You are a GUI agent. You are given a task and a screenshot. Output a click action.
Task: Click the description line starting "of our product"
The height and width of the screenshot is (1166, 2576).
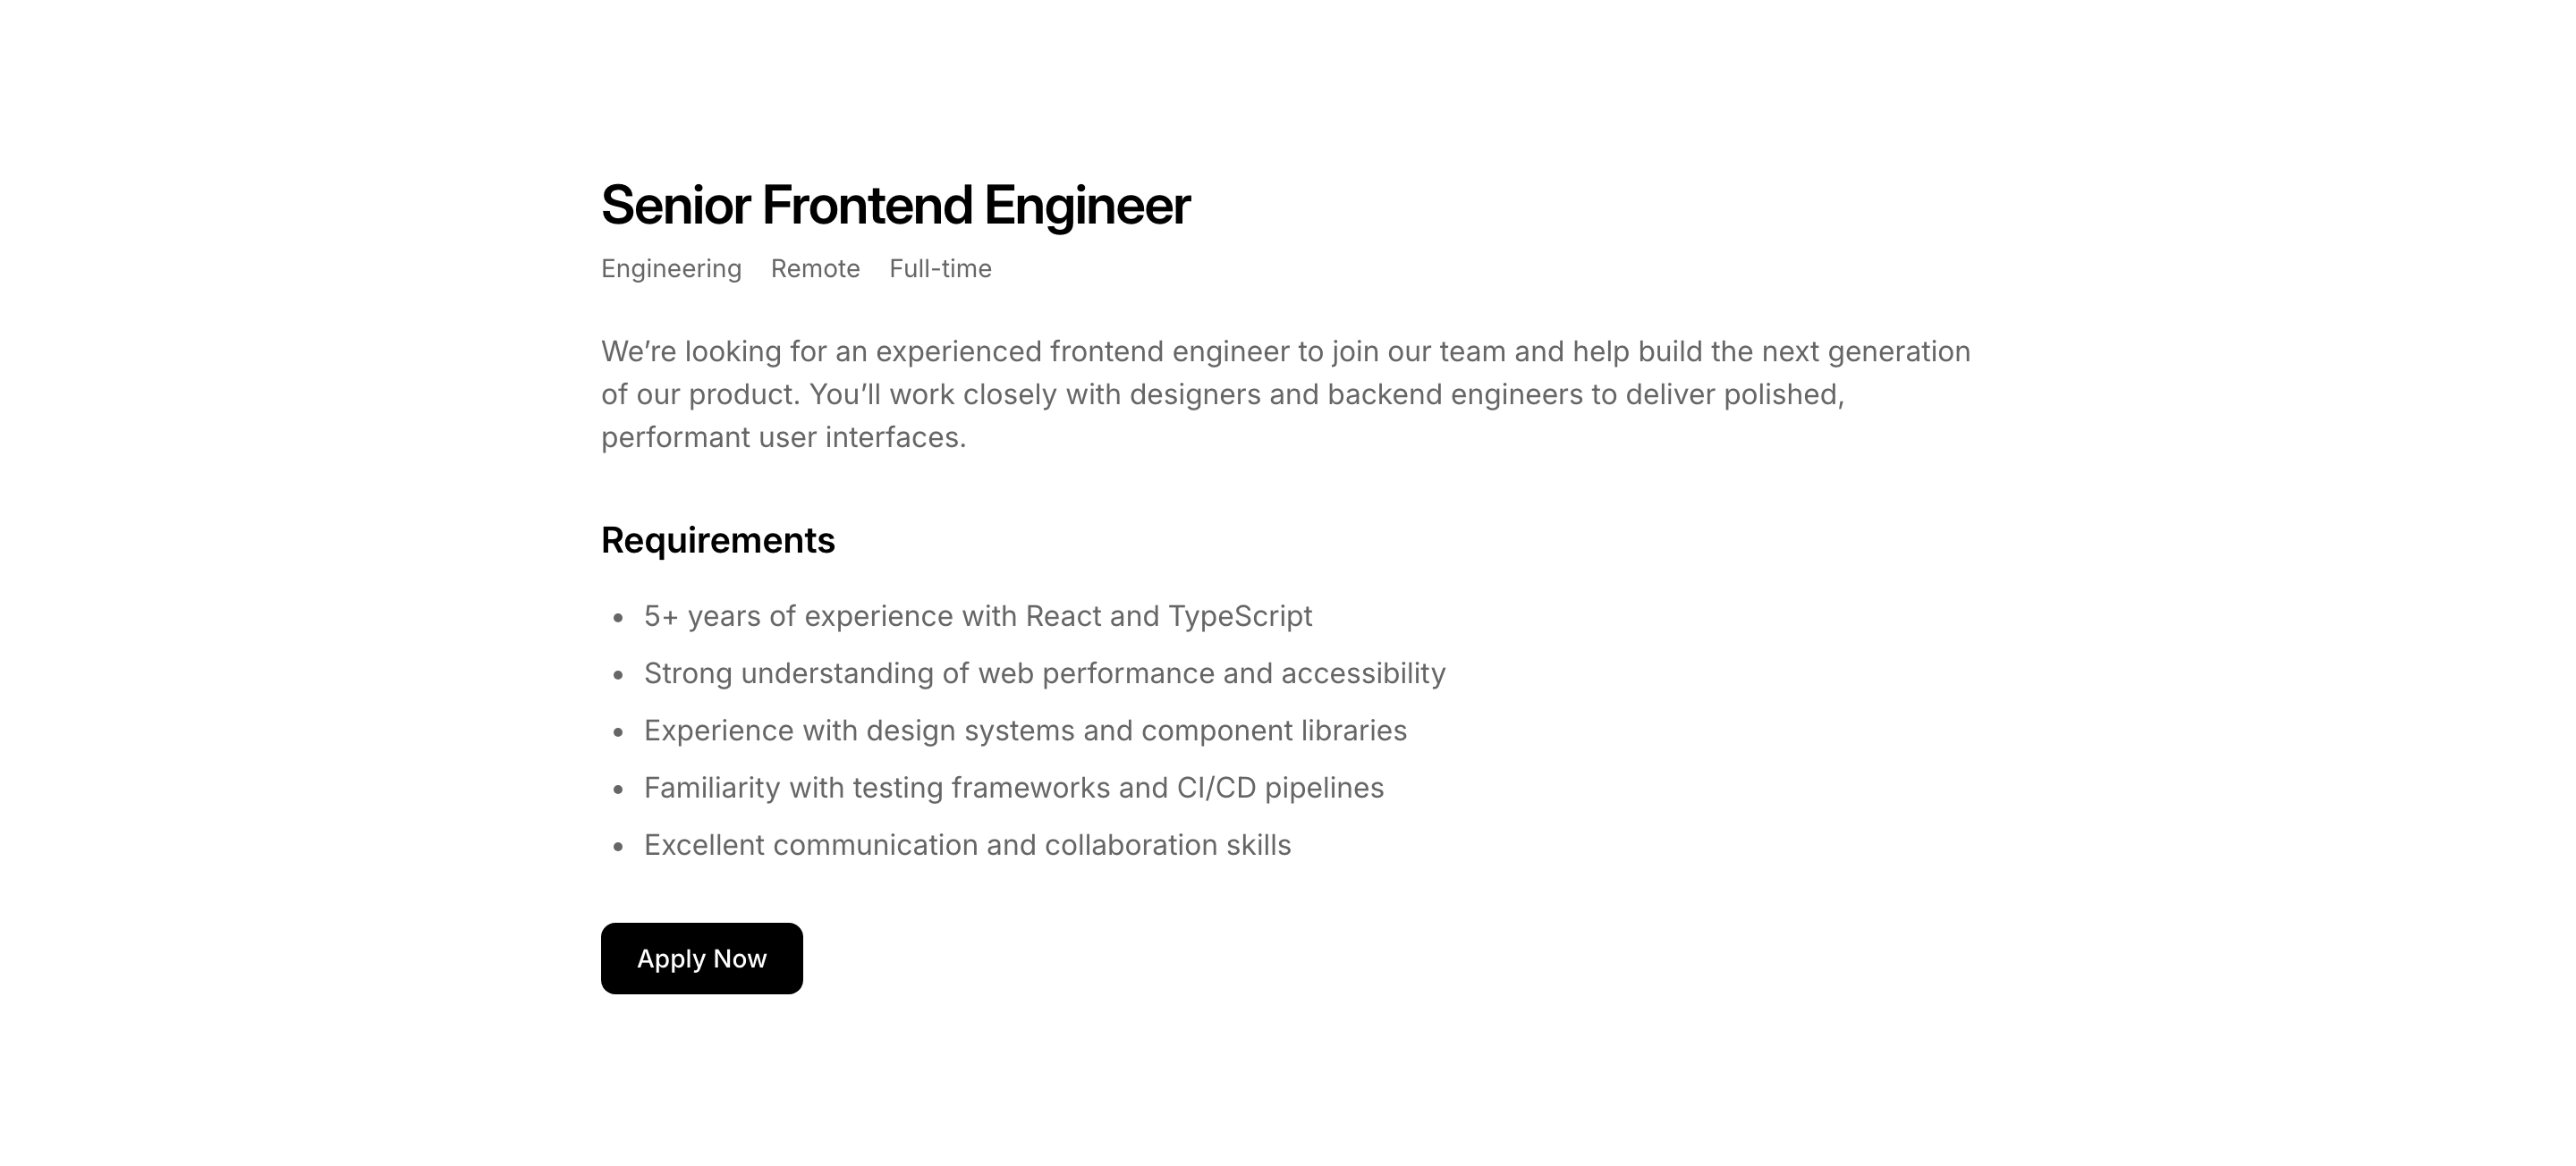(x=1222, y=395)
